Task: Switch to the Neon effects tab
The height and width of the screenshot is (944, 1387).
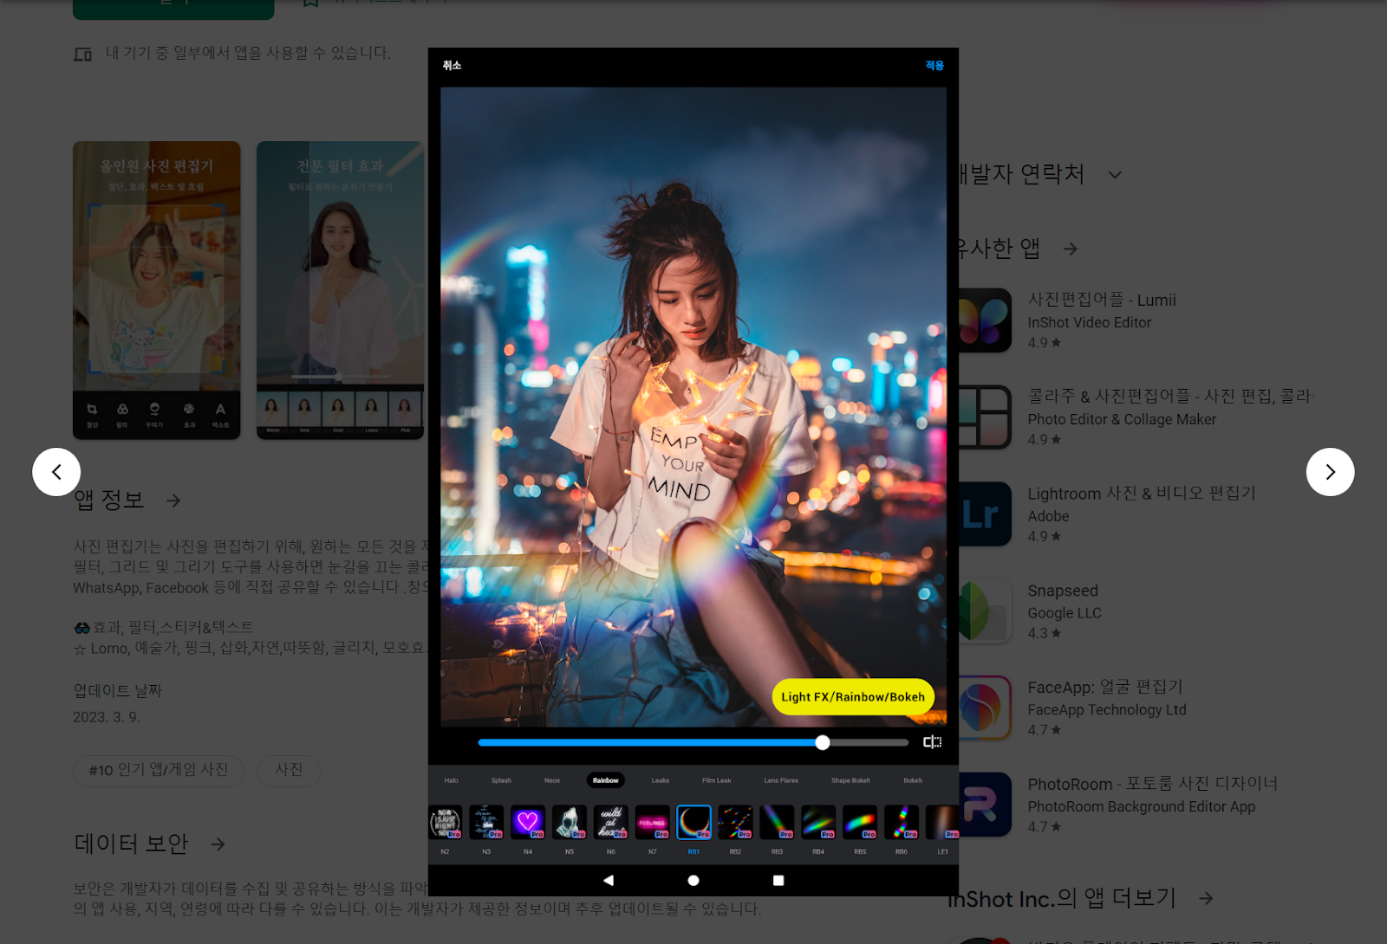Action: coord(552,780)
